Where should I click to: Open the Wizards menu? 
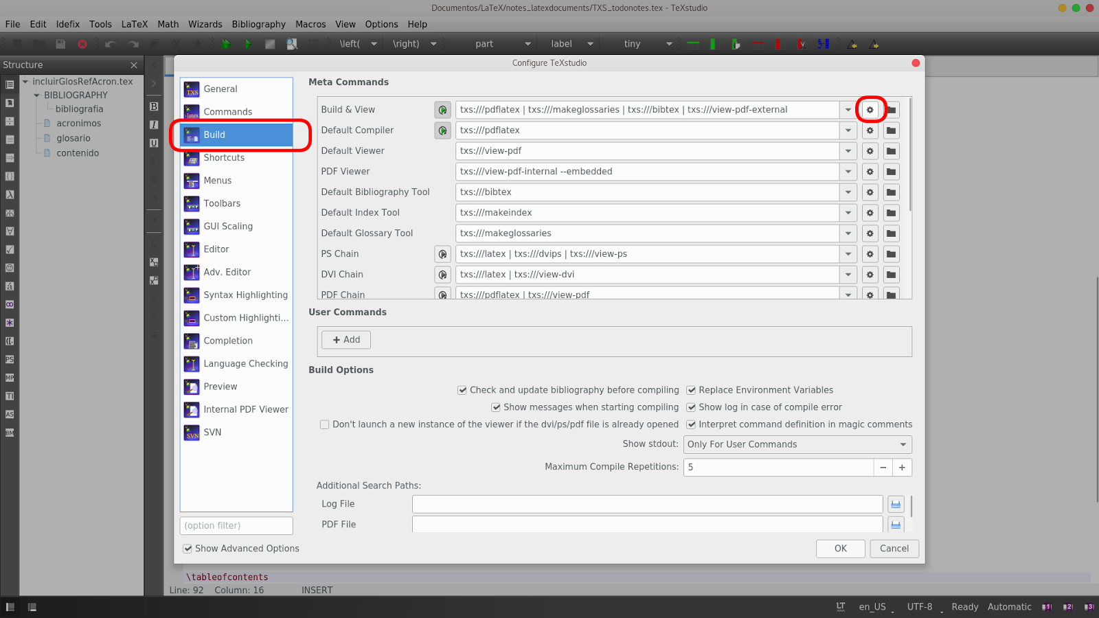click(205, 24)
